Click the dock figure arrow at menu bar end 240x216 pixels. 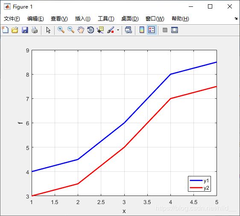(x=236, y=19)
